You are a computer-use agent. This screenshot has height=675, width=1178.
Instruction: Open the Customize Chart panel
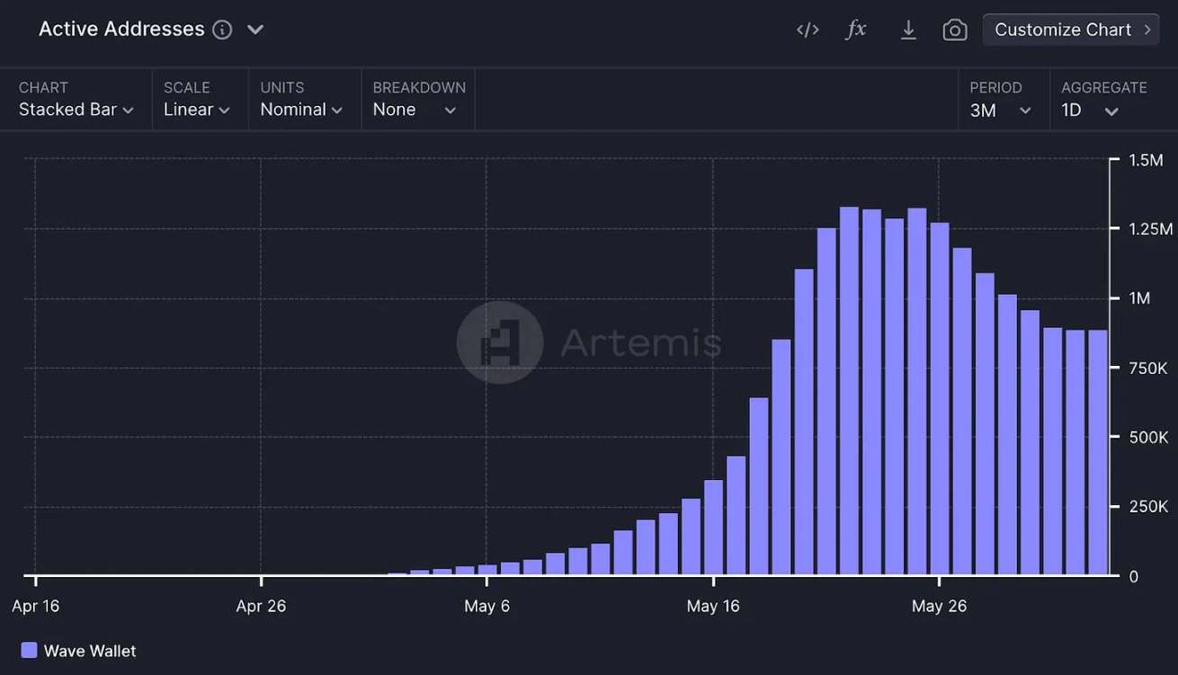[1071, 30]
